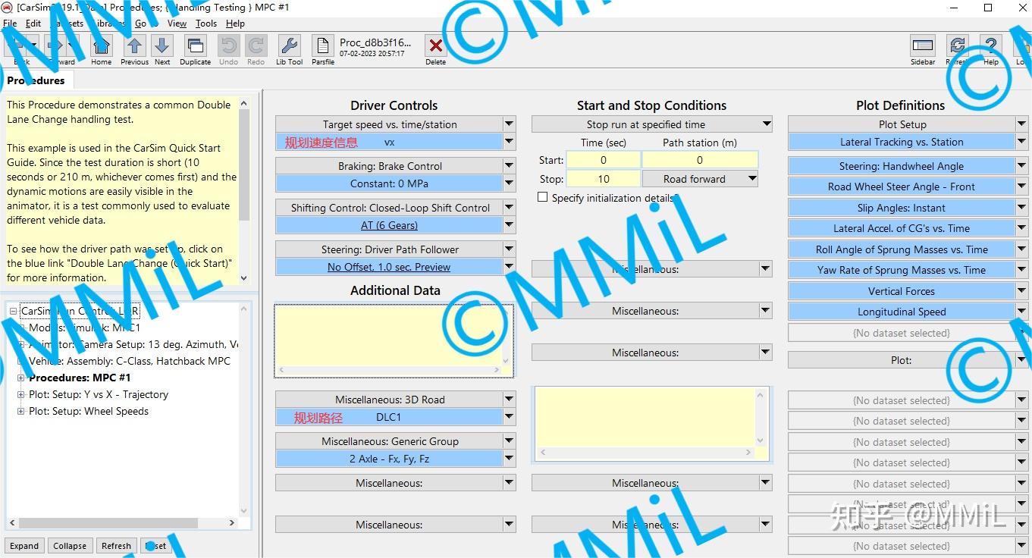Viewport: 1032px width, 558px height.
Task: Click the Refresh toolbar icon
Action: coord(958,46)
